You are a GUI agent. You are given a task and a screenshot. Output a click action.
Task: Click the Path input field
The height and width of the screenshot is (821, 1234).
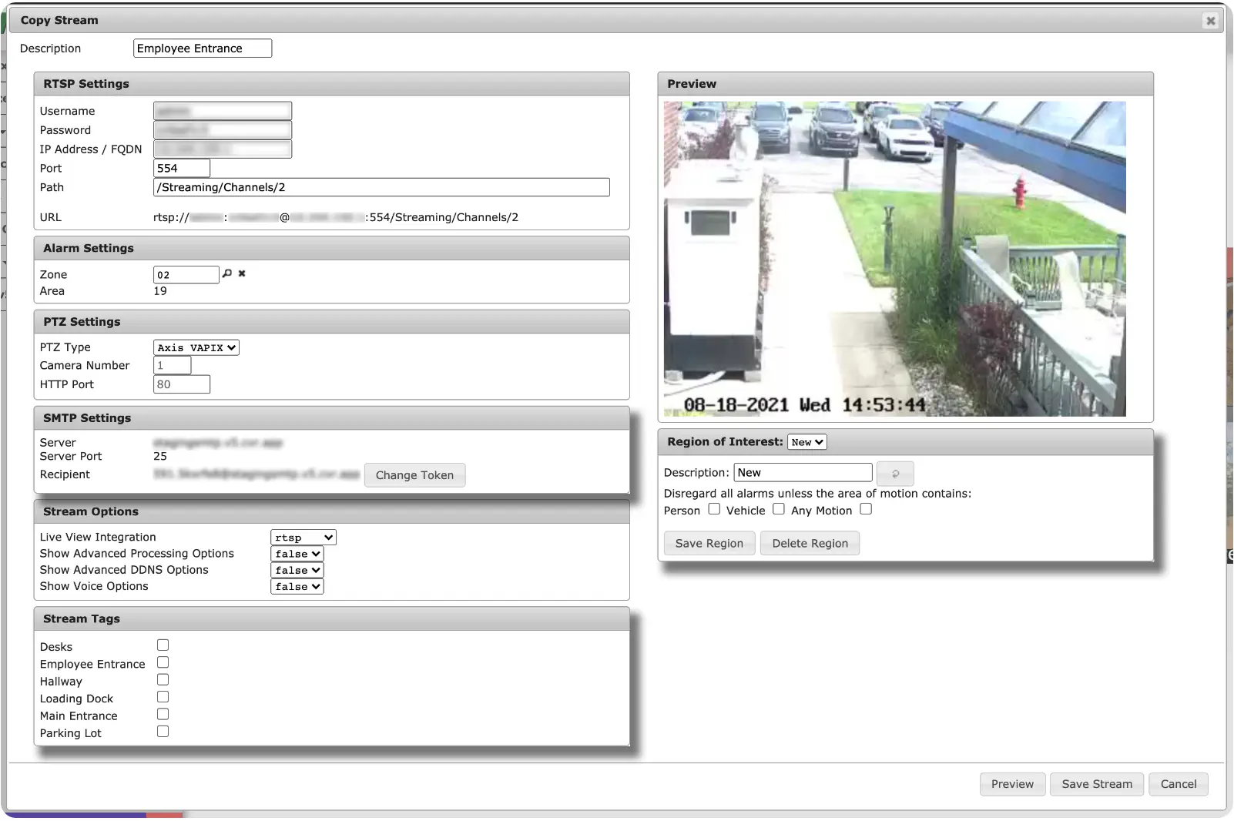[381, 187]
